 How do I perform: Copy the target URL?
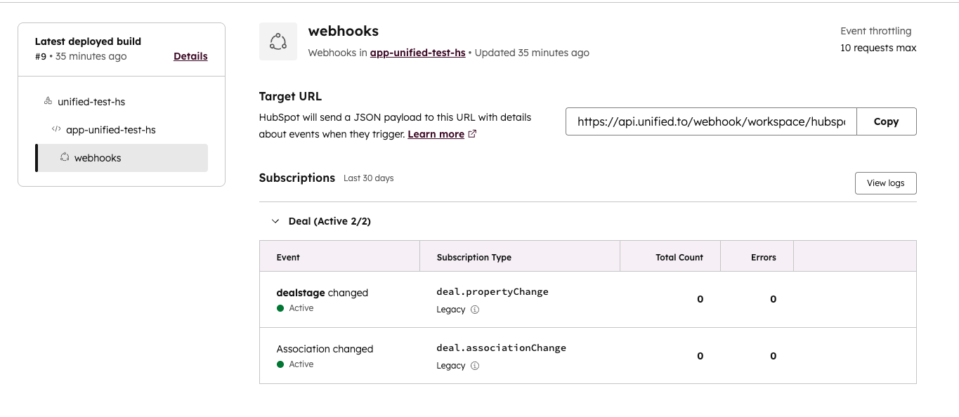[886, 121]
